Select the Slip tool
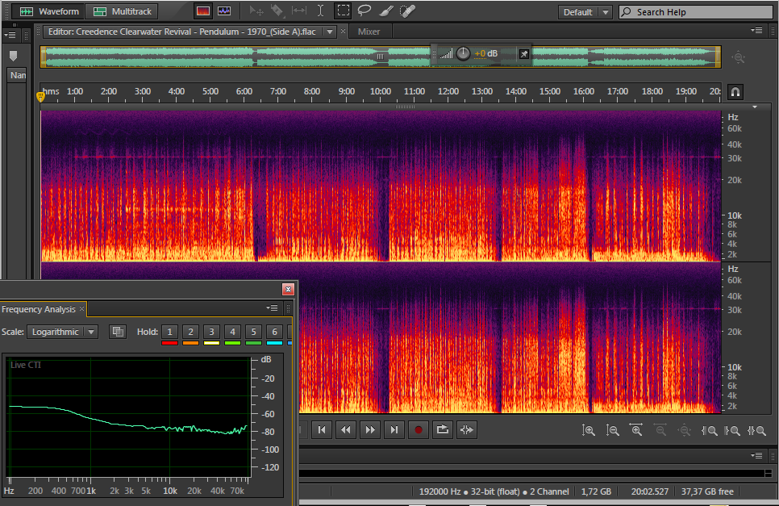The image size is (779, 506). [x=299, y=11]
